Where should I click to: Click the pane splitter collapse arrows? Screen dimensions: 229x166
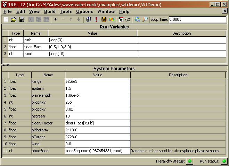(x=6, y=65)
